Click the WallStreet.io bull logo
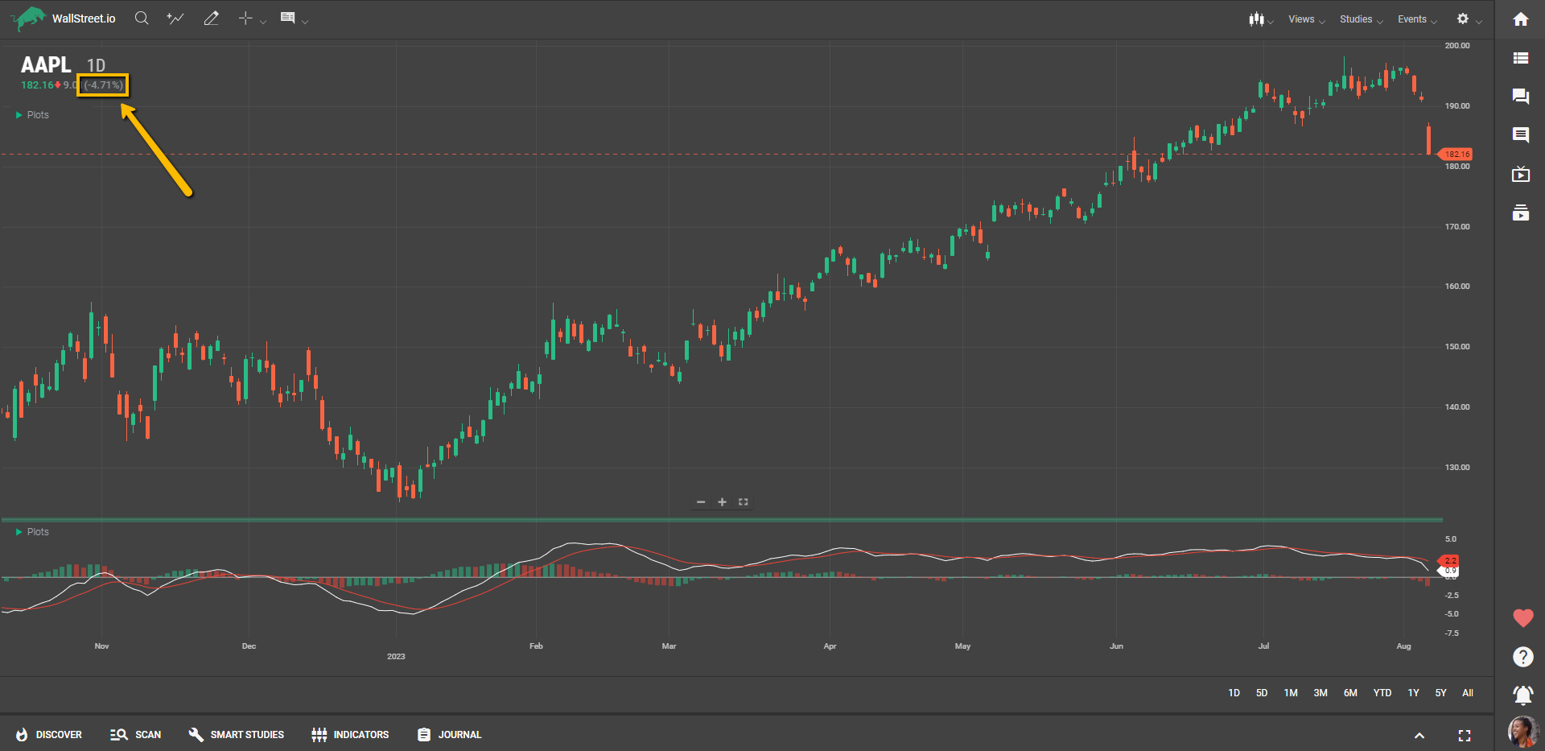 [x=29, y=18]
